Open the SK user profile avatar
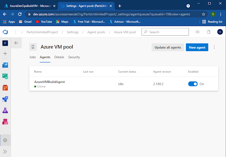 [220, 32]
